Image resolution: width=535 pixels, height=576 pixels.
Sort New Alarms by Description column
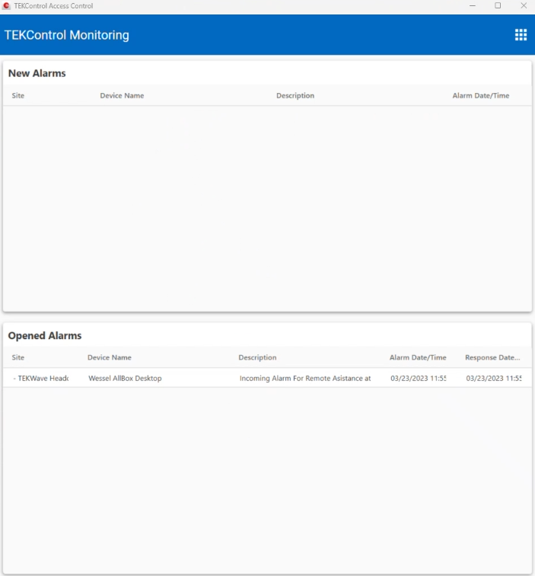295,95
